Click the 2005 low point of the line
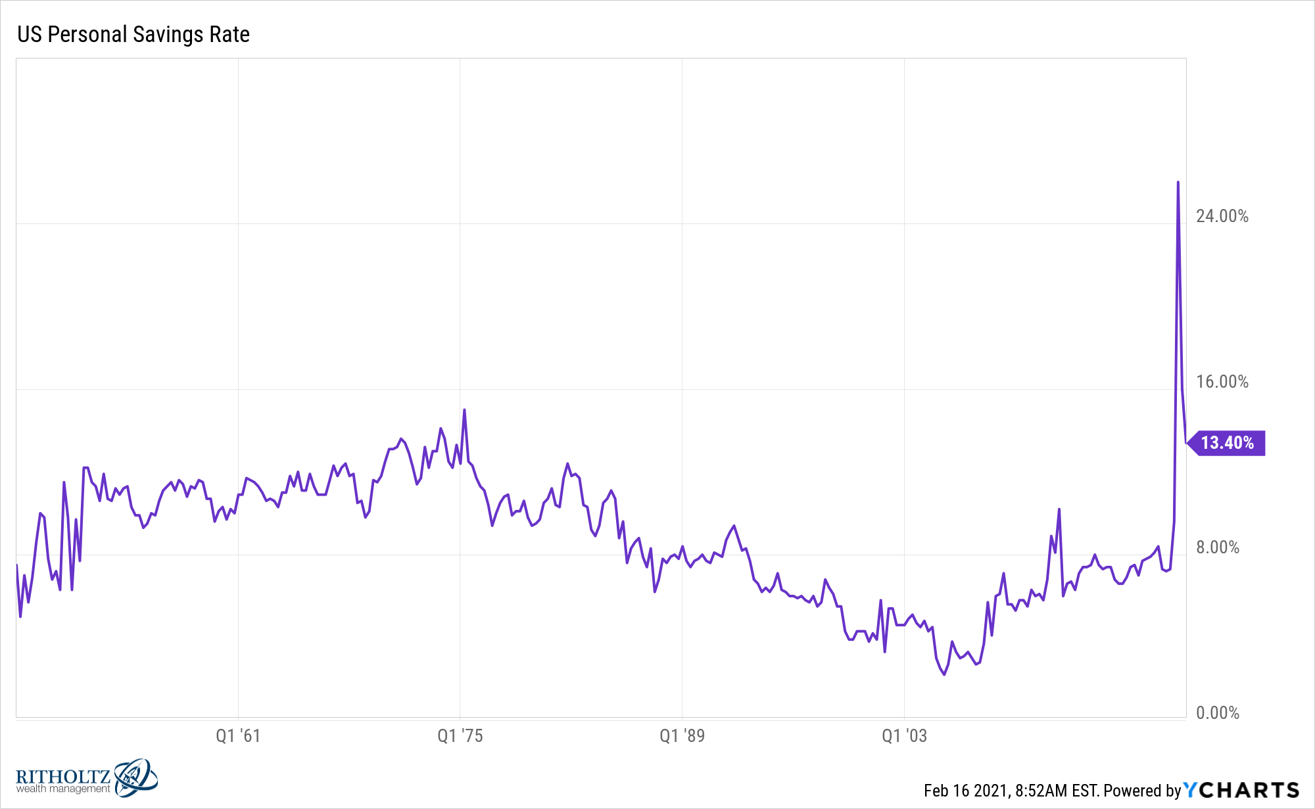The height and width of the screenshot is (809, 1315). click(x=944, y=674)
